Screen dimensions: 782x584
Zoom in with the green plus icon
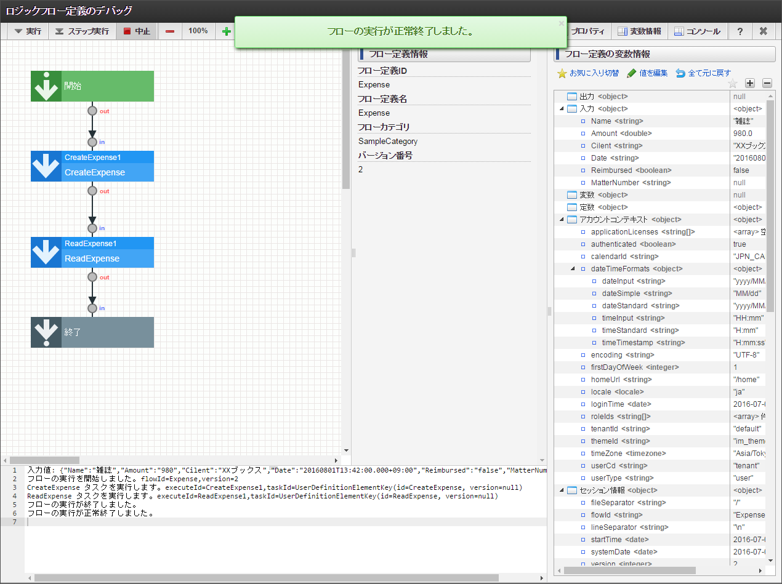226,31
